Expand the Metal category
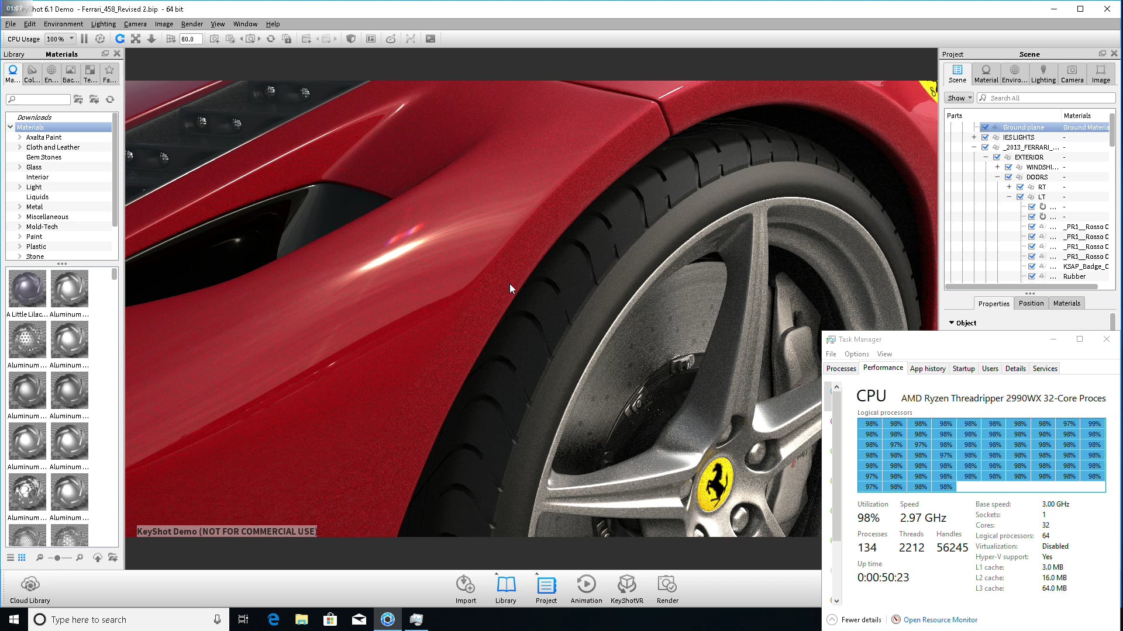The image size is (1123, 631). (x=19, y=207)
